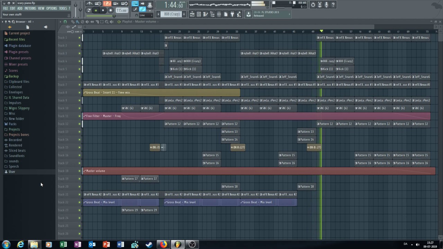Image resolution: width=443 pixels, height=249 pixels.
Task: Open the content download icon
Action: [248, 14]
